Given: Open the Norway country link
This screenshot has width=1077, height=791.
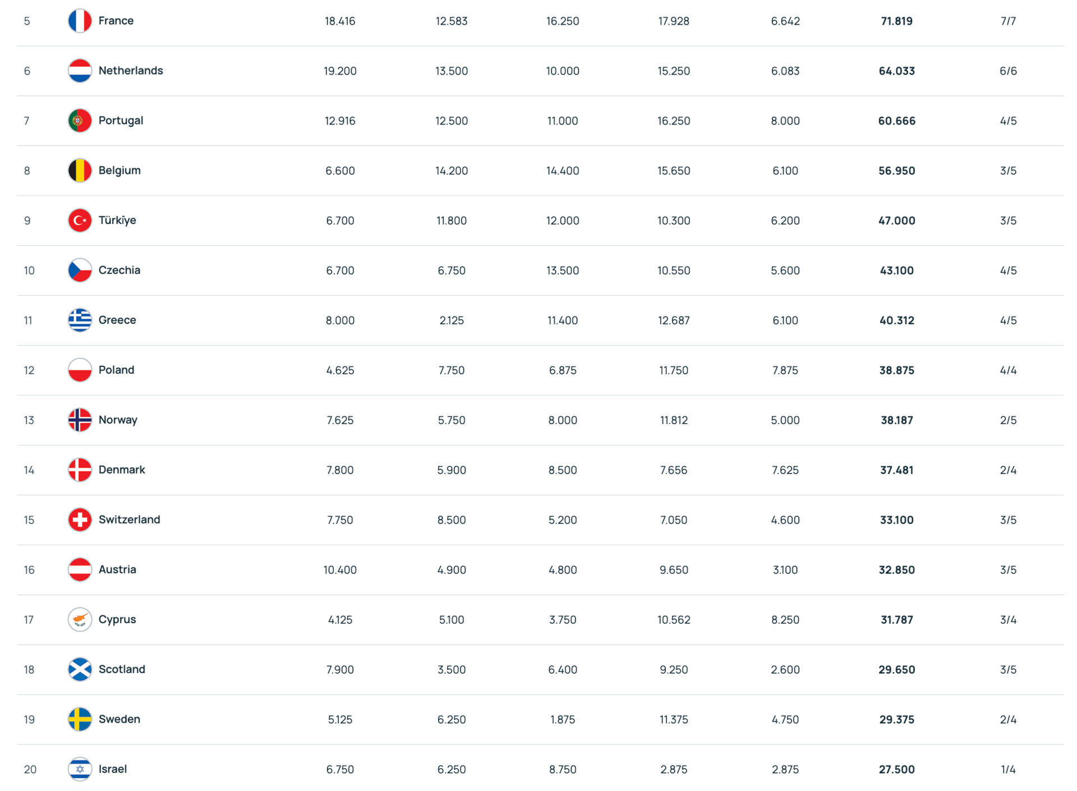Looking at the screenshot, I should (x=118, y=420).
